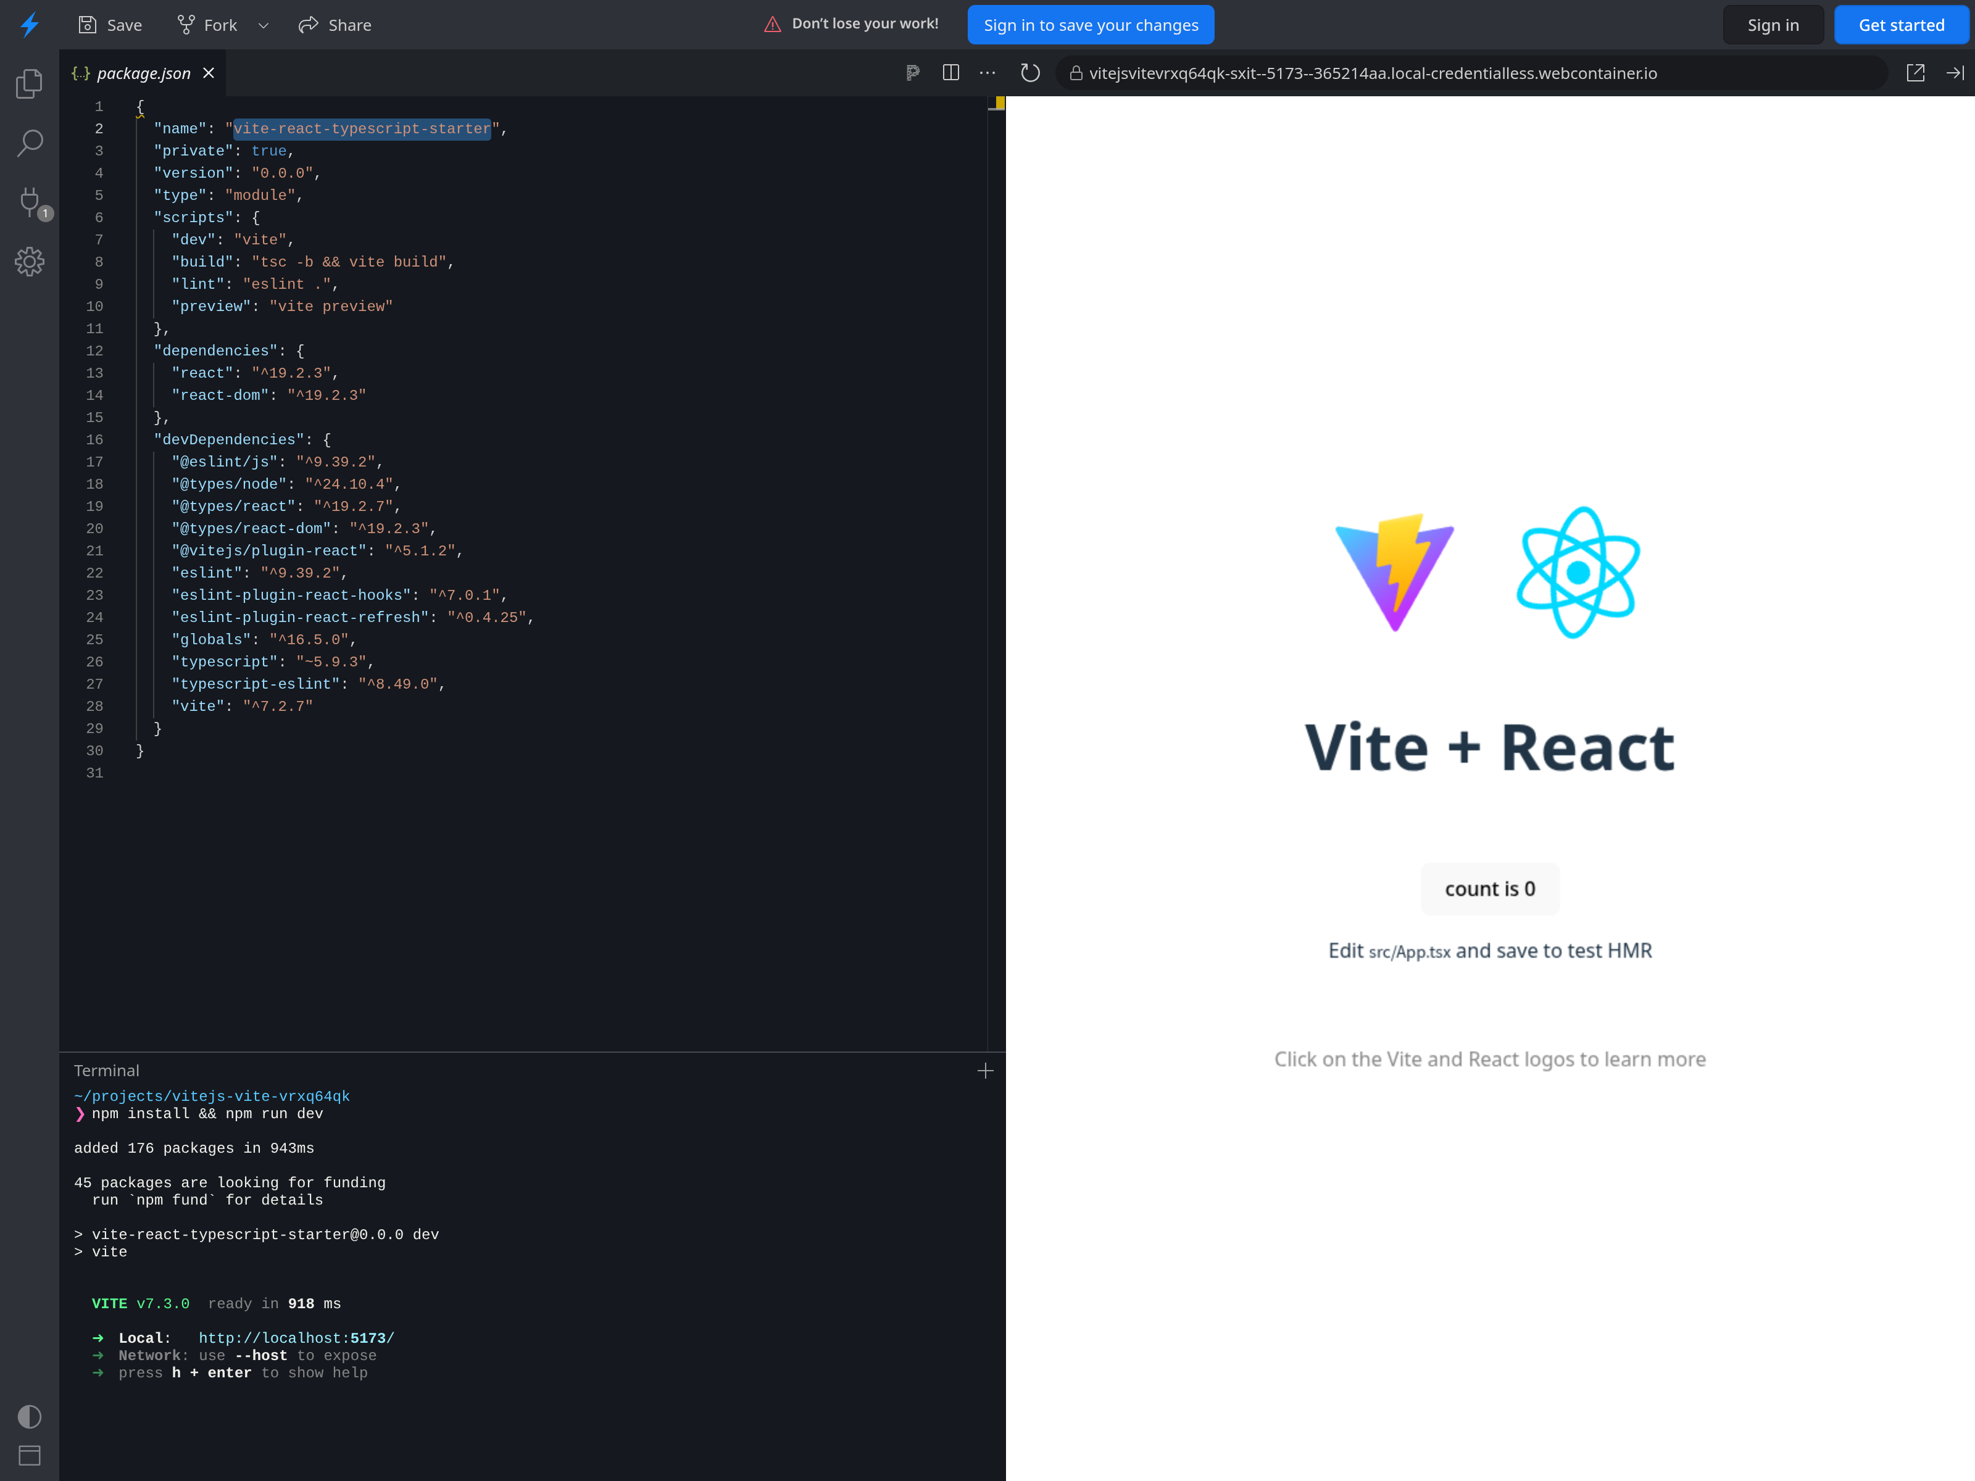Viewport: 1975px width, 1481px height.
Task: Open the Ports plug sidebar icon
Action: [x=30, y=202]
